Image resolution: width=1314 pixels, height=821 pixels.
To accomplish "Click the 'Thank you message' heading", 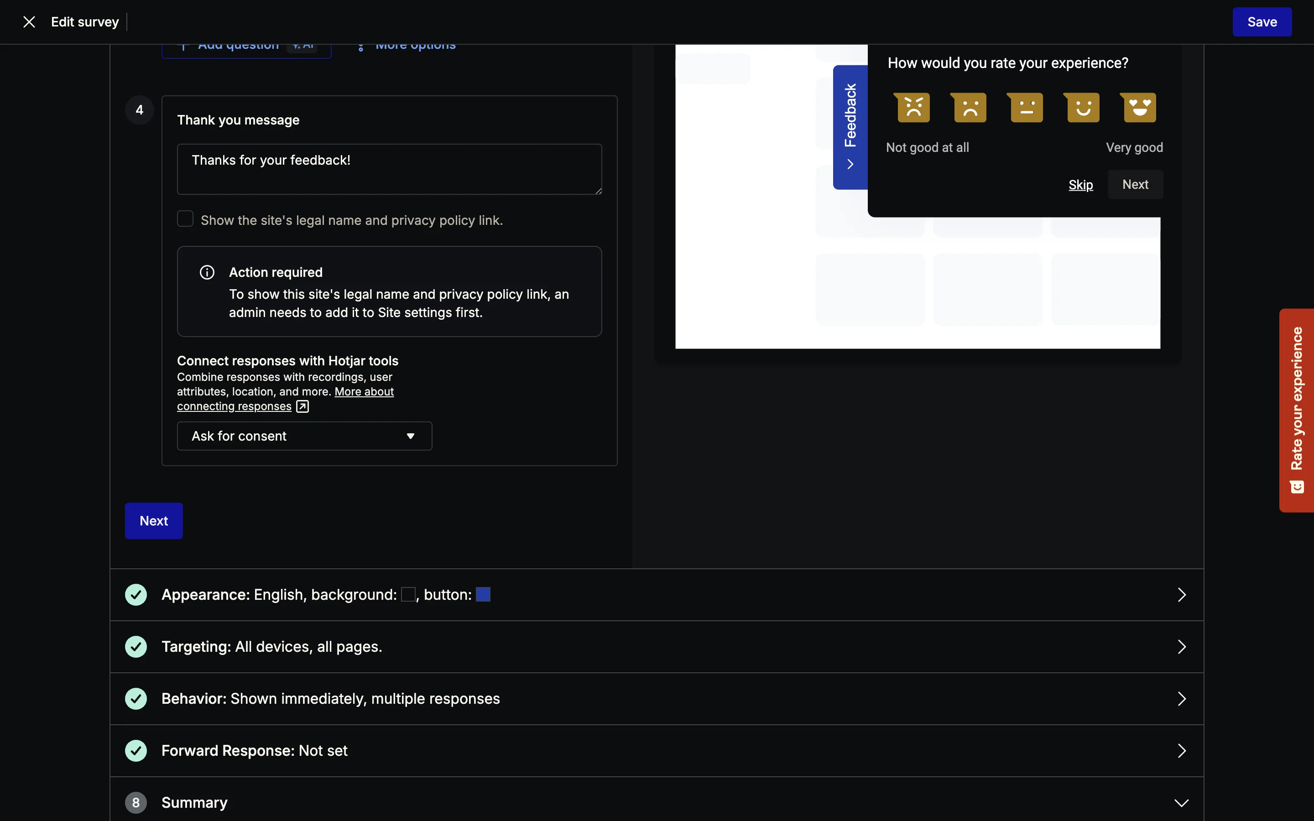I will click(238, 120).
